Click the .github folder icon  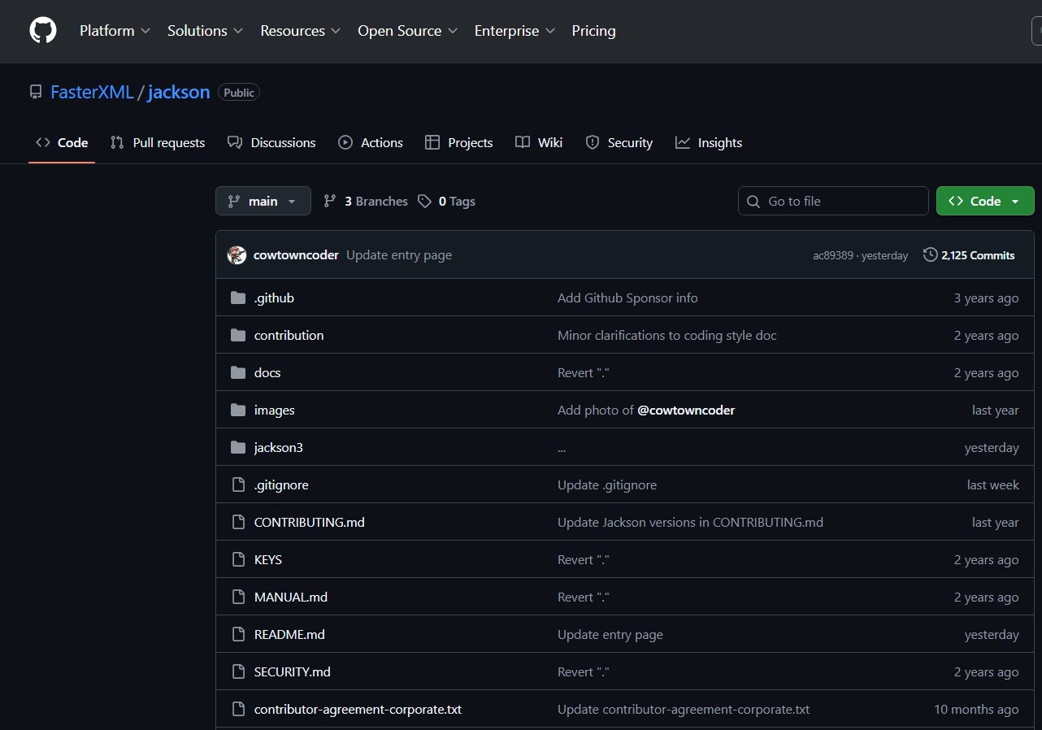point(238,298)
